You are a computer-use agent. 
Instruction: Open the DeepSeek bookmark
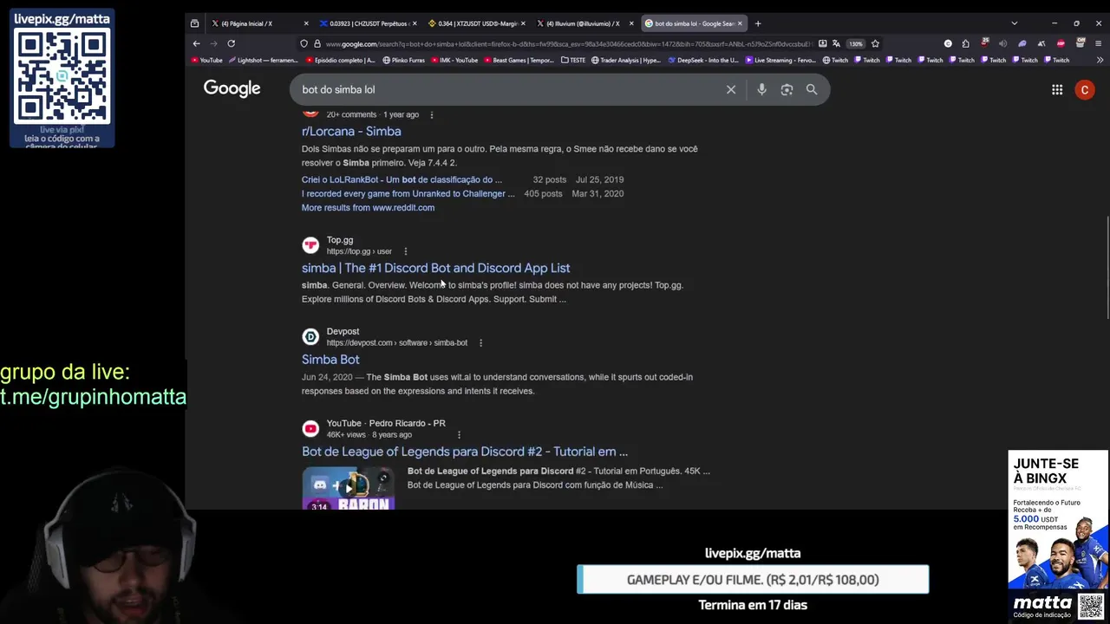[x=702, y=60]
